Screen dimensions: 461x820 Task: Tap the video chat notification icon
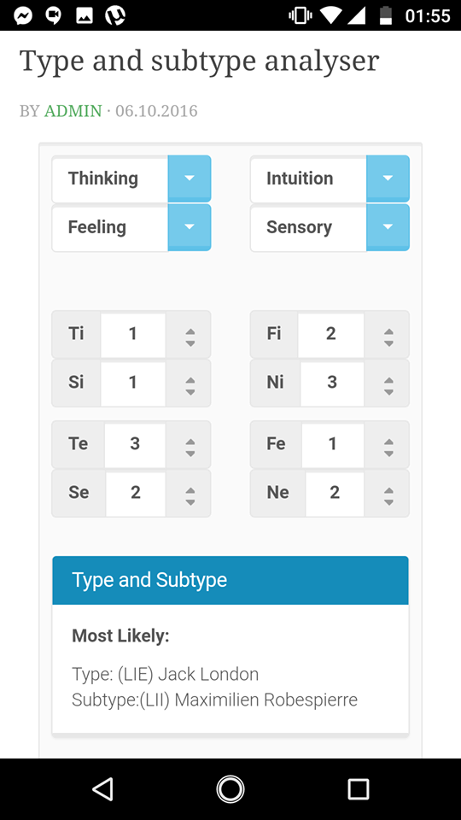pos(53,15)
